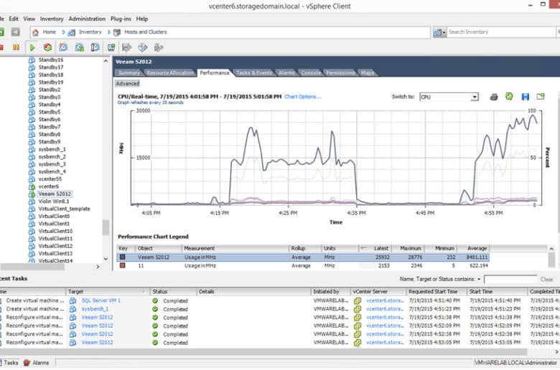Take a snapshot using the toolbar camera icon

[x=63, y=47]
